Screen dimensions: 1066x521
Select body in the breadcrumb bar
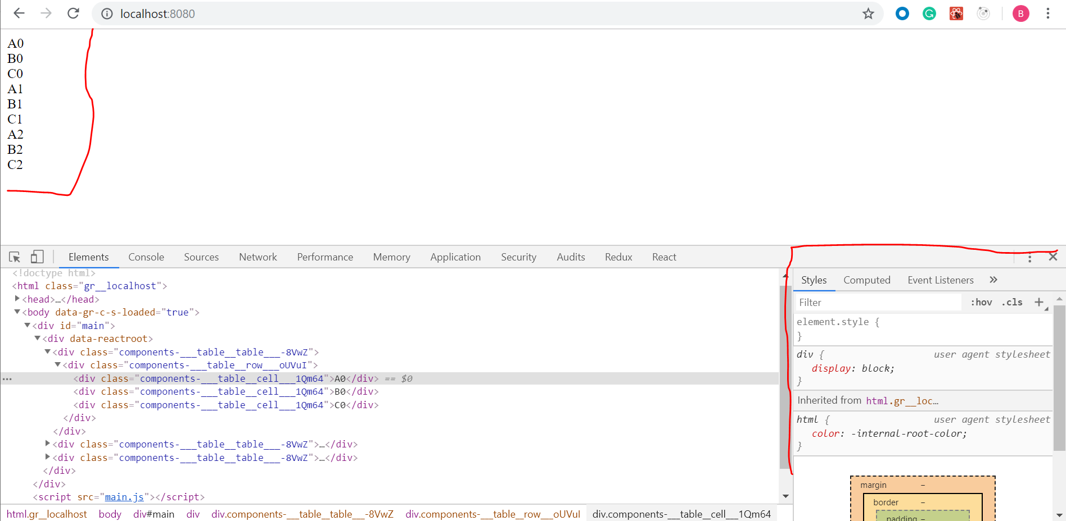[x=110, y=514]
